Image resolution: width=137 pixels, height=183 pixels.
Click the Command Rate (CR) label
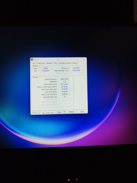pos(50,97)
